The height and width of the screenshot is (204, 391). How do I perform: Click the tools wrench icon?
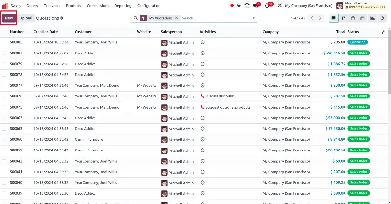(x=280, y=5)
